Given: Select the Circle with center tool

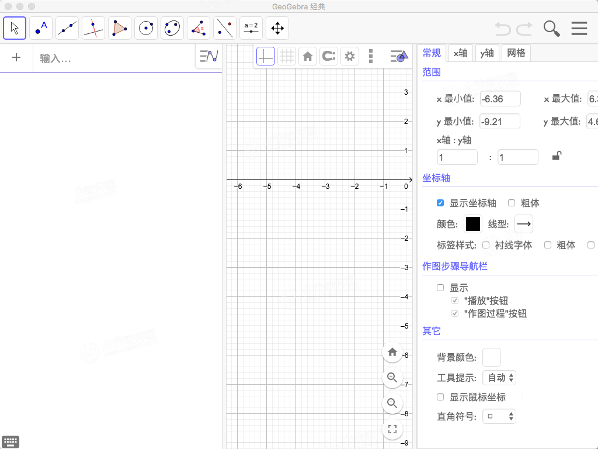Looking at the screenshot, I should [x=146, y=28].
